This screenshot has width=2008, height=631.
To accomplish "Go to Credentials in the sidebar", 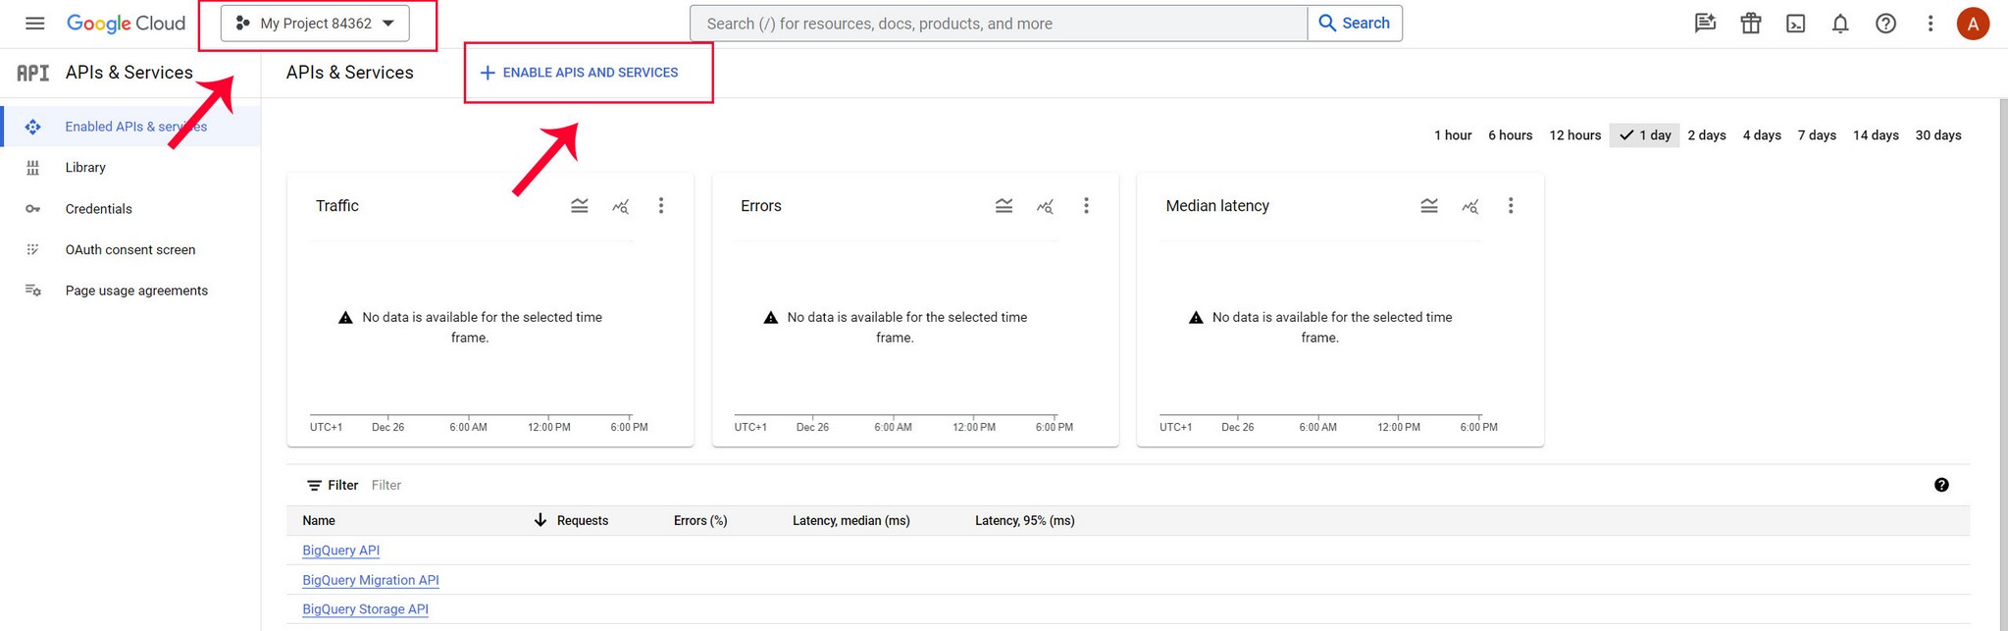I will point(98,209).
